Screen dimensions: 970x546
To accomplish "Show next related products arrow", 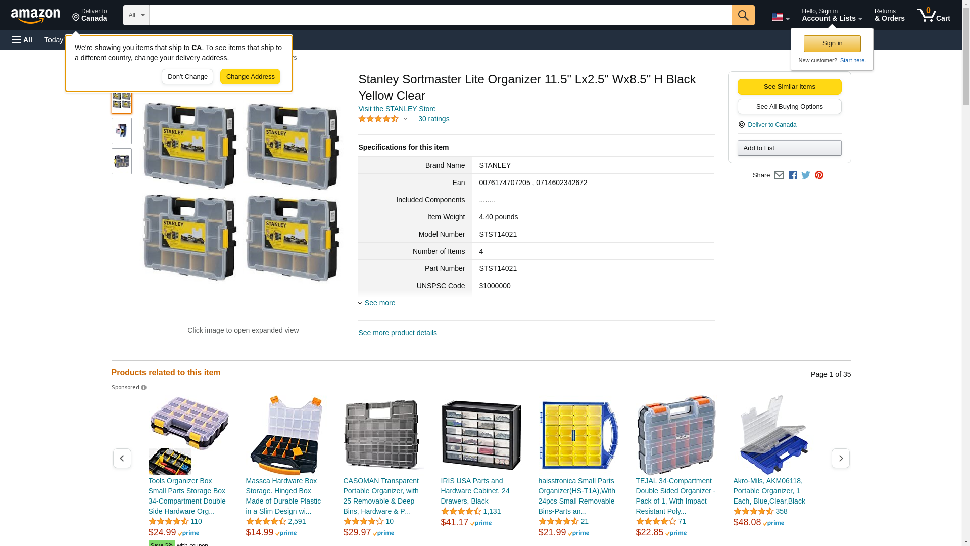I will click(841, 458).
